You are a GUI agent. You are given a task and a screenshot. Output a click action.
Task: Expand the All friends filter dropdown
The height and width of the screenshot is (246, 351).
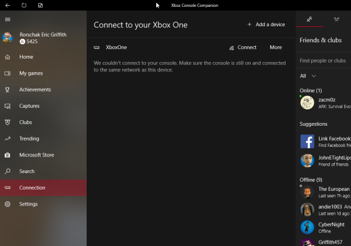point(308,76)
